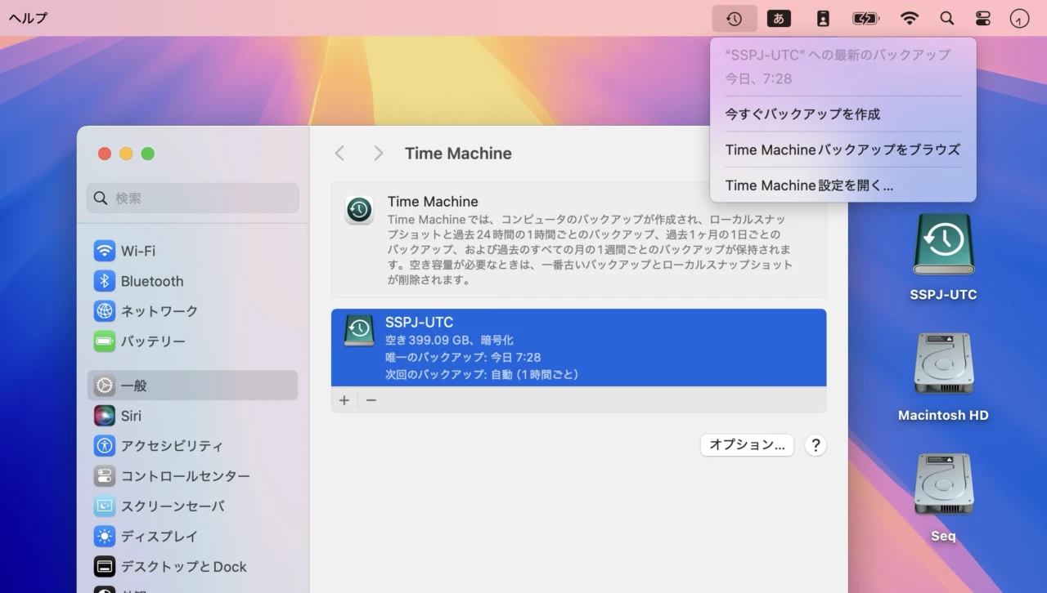
Task: Click the battery charging status icon
Action: point(865,18)
